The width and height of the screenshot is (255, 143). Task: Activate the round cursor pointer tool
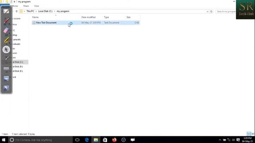[x=6, y=49]
